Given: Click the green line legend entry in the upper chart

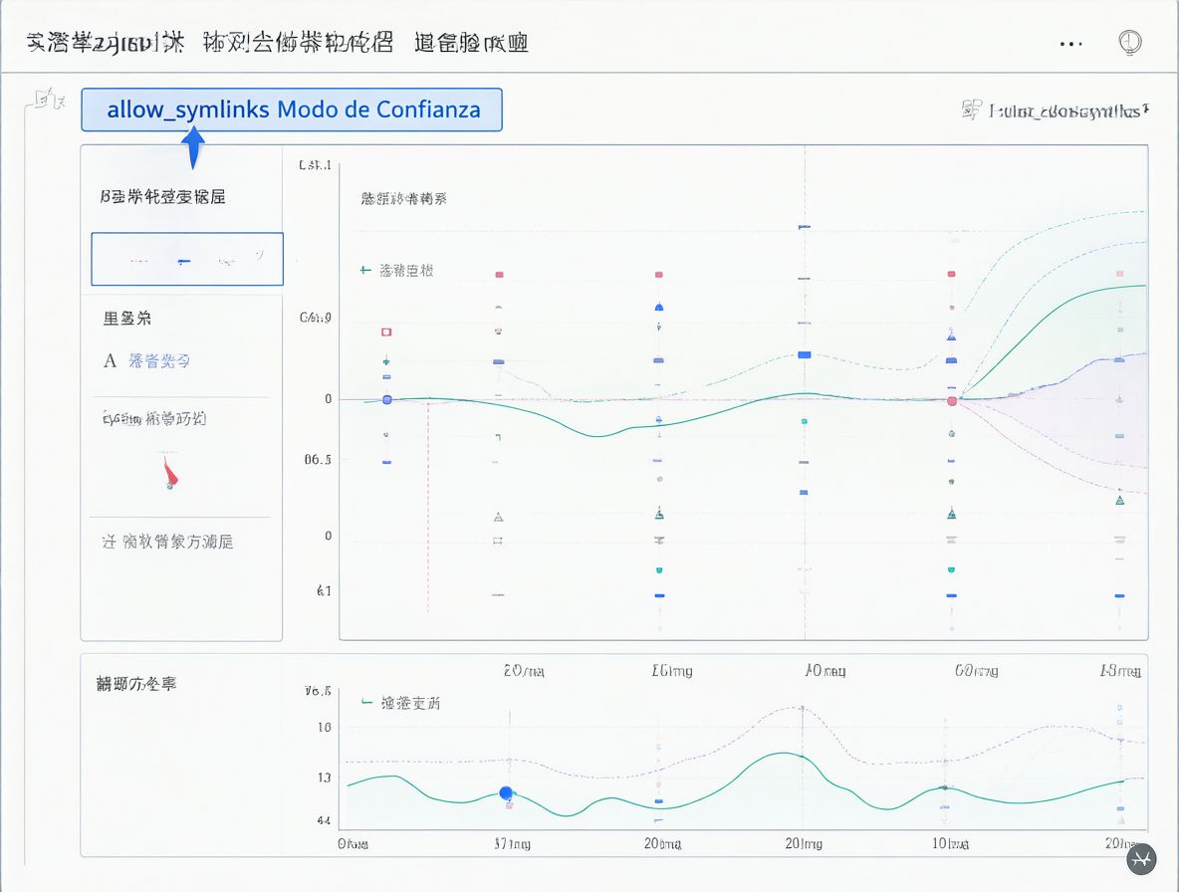Looking at the screenshot, I should click(396, 271).
